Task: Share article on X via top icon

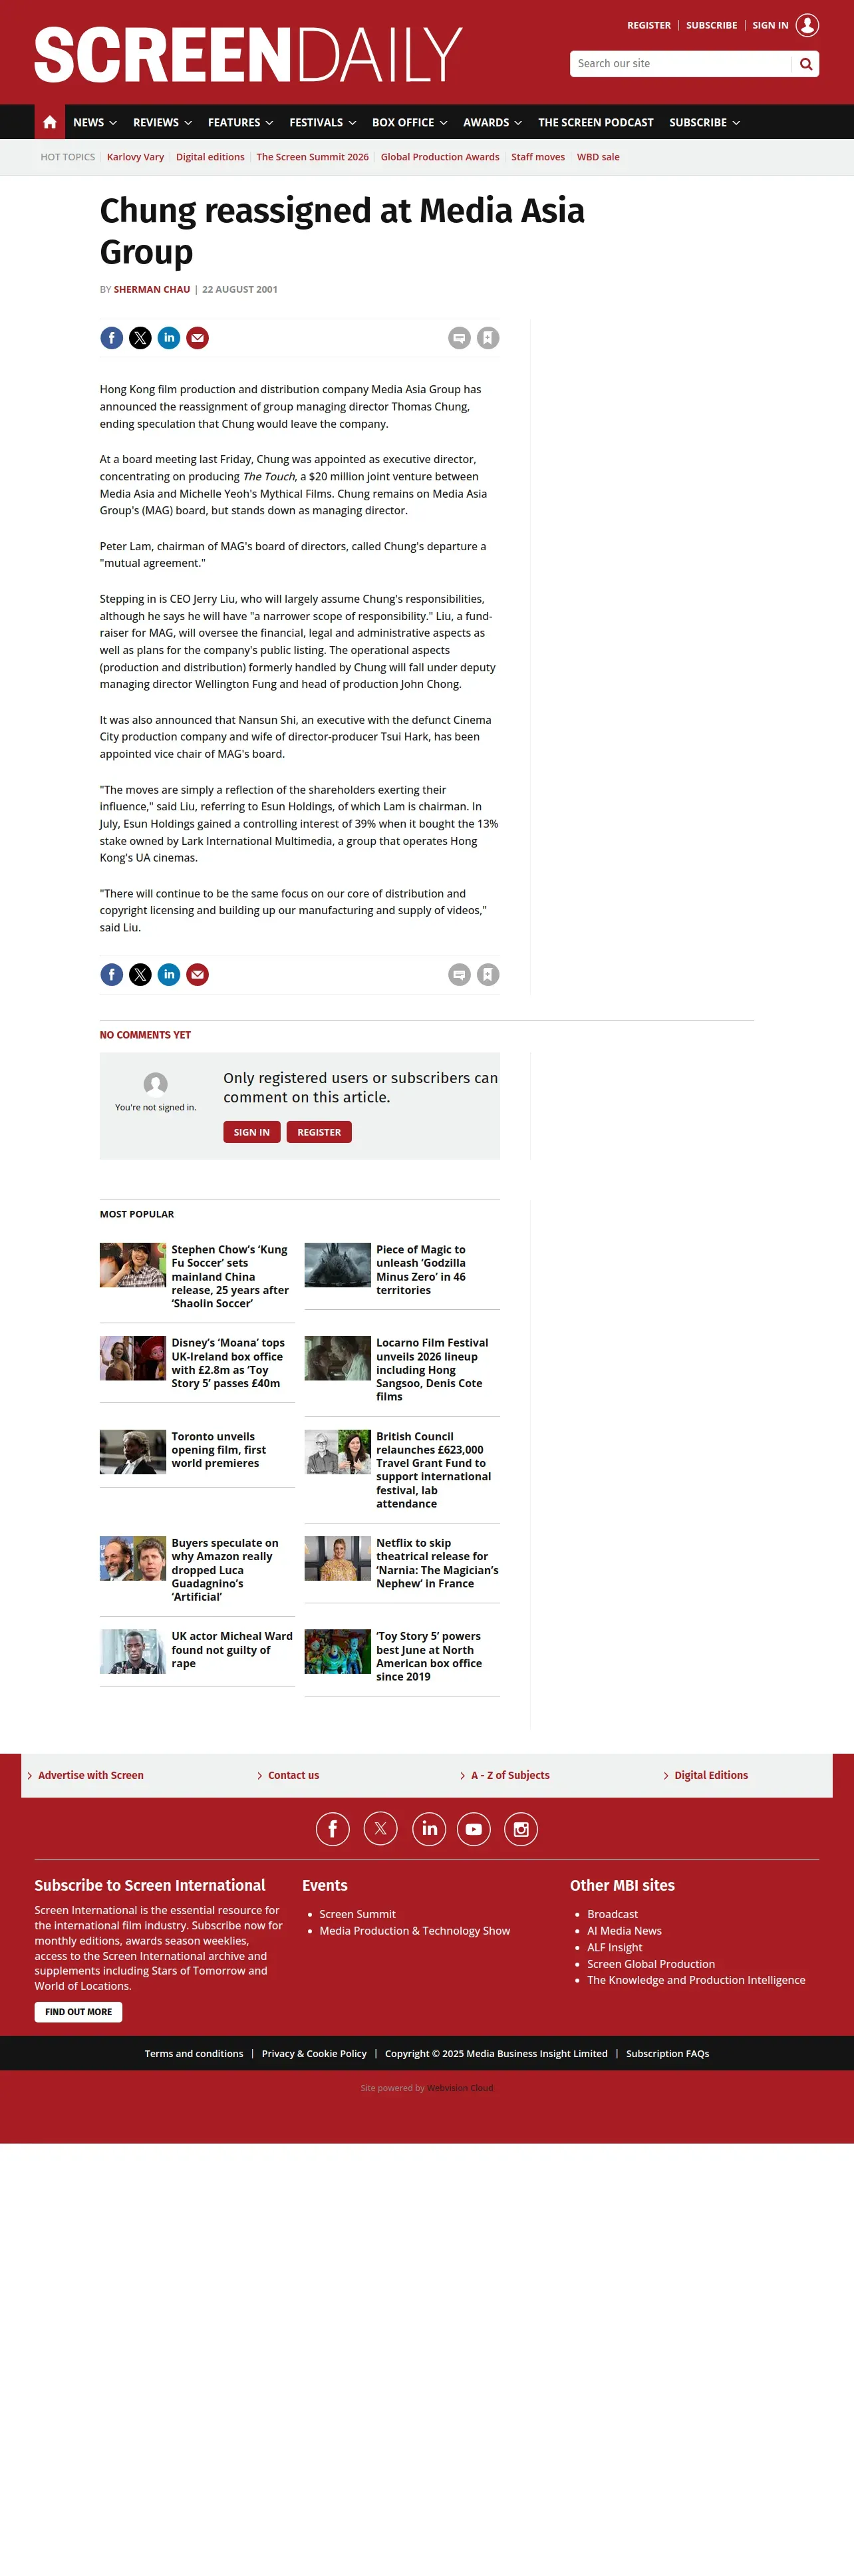Action: click(140, 338)
